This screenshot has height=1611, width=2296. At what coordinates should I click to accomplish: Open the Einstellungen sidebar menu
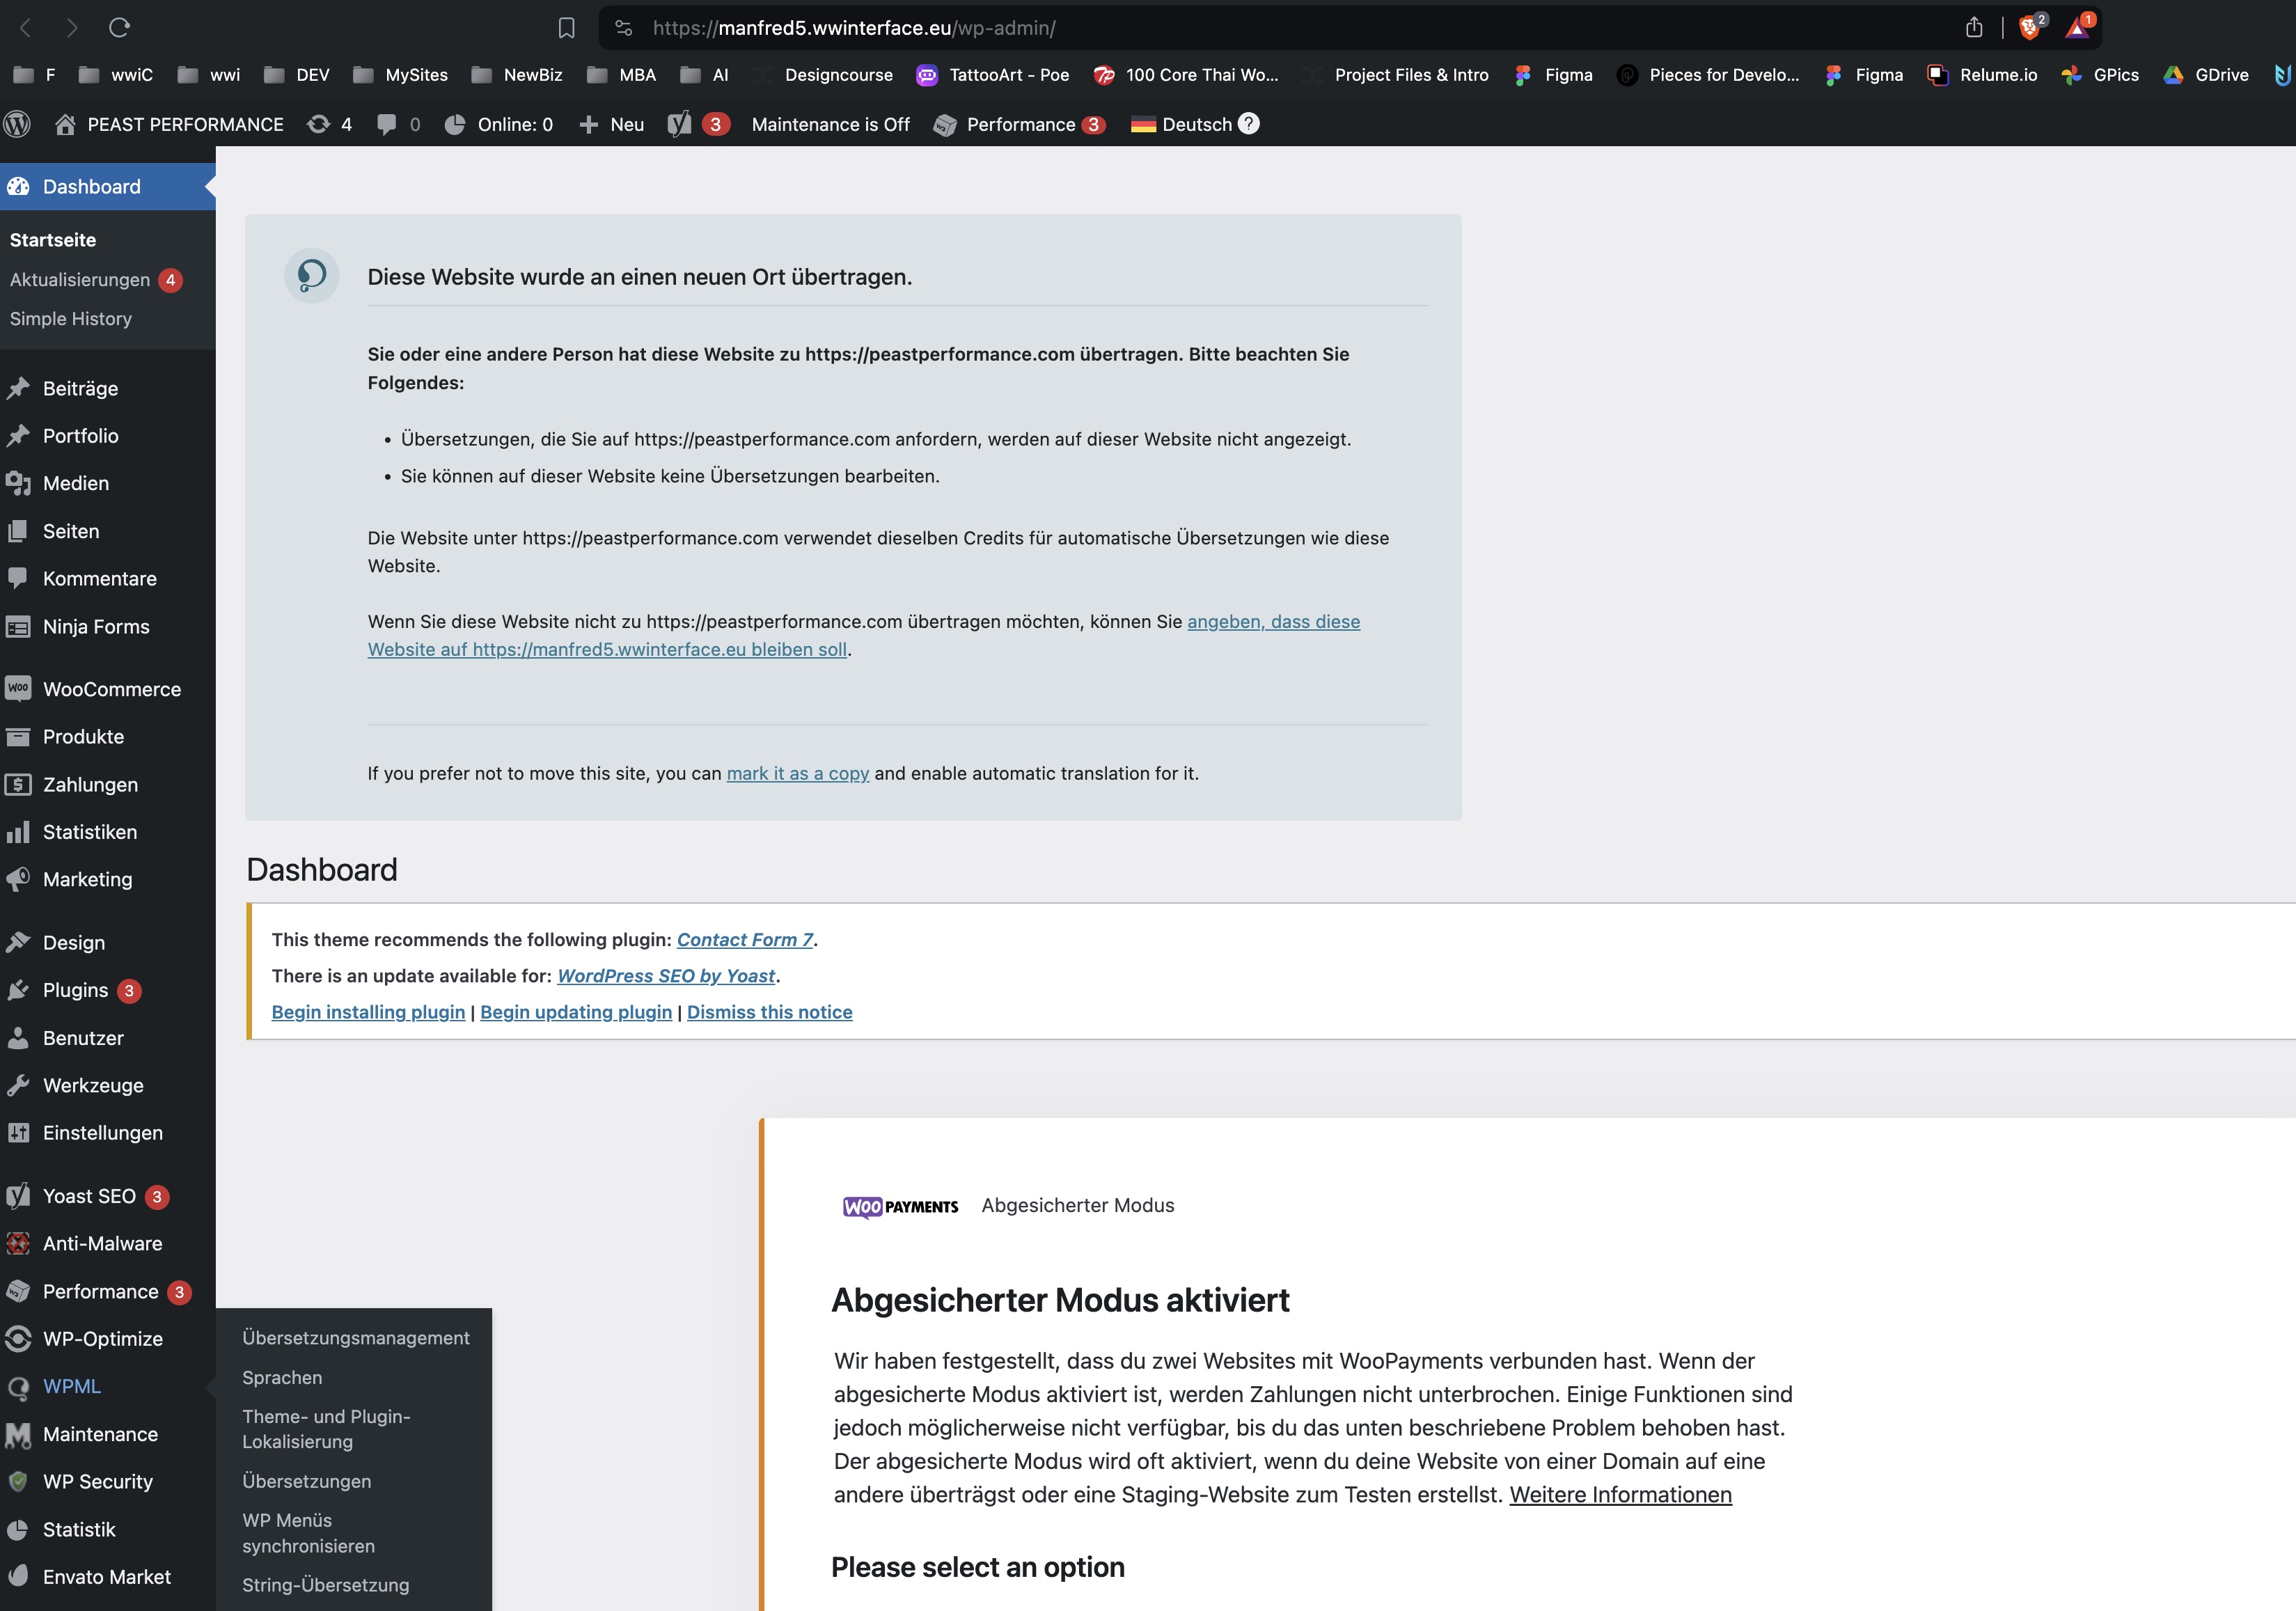coord(102,1133)
